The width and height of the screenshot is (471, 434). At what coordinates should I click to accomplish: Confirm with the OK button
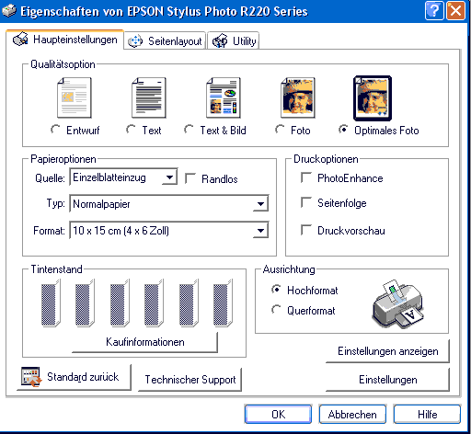pyautogui.click(x=278, y=414)
